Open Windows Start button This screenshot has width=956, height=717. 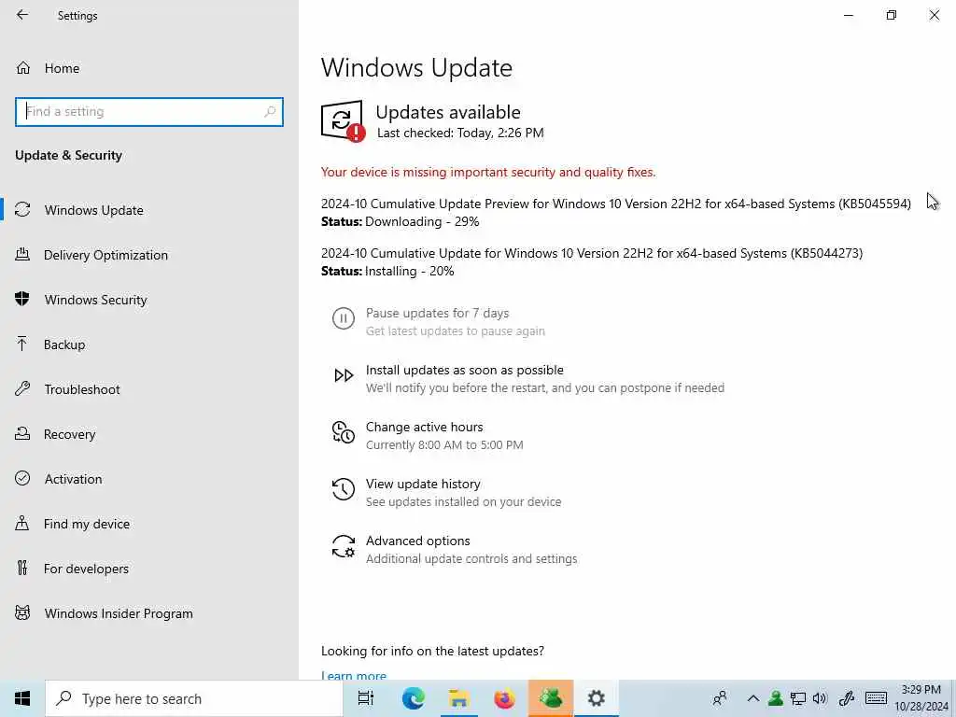pyautogui.click(x=22, y=698)
